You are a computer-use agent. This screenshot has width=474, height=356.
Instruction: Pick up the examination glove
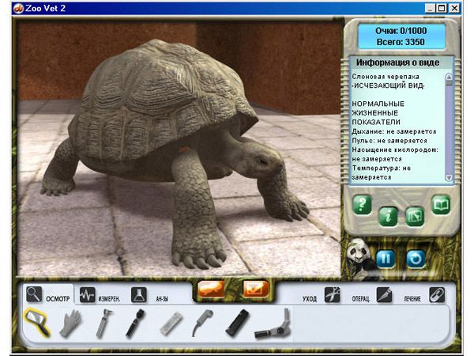click(x=70, y=323)
